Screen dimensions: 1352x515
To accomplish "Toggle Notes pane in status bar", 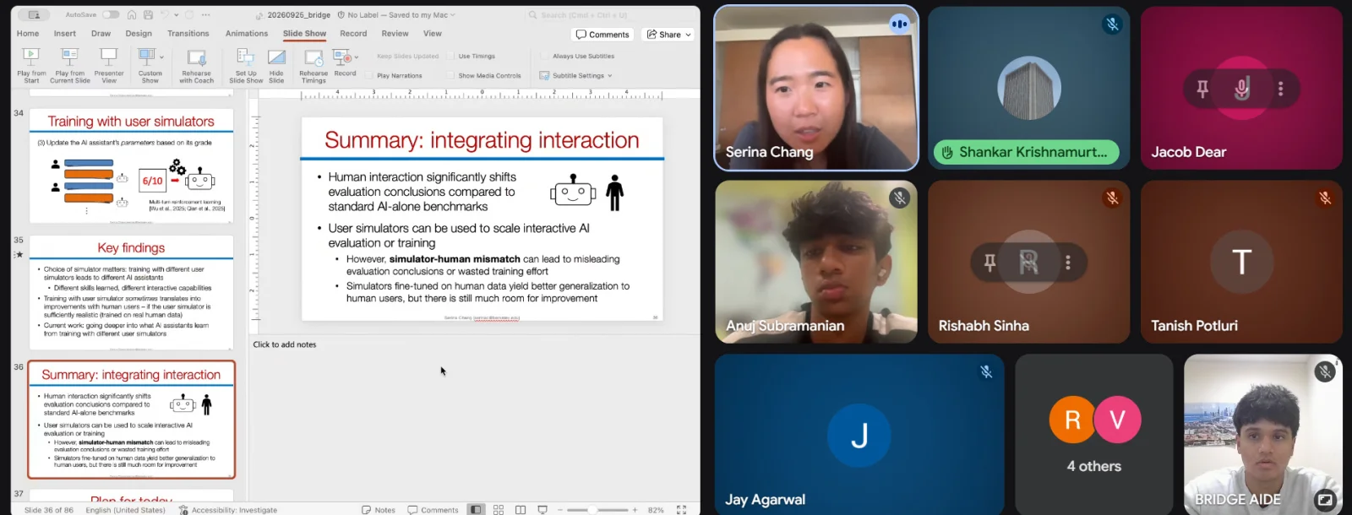I will [379, 510].
